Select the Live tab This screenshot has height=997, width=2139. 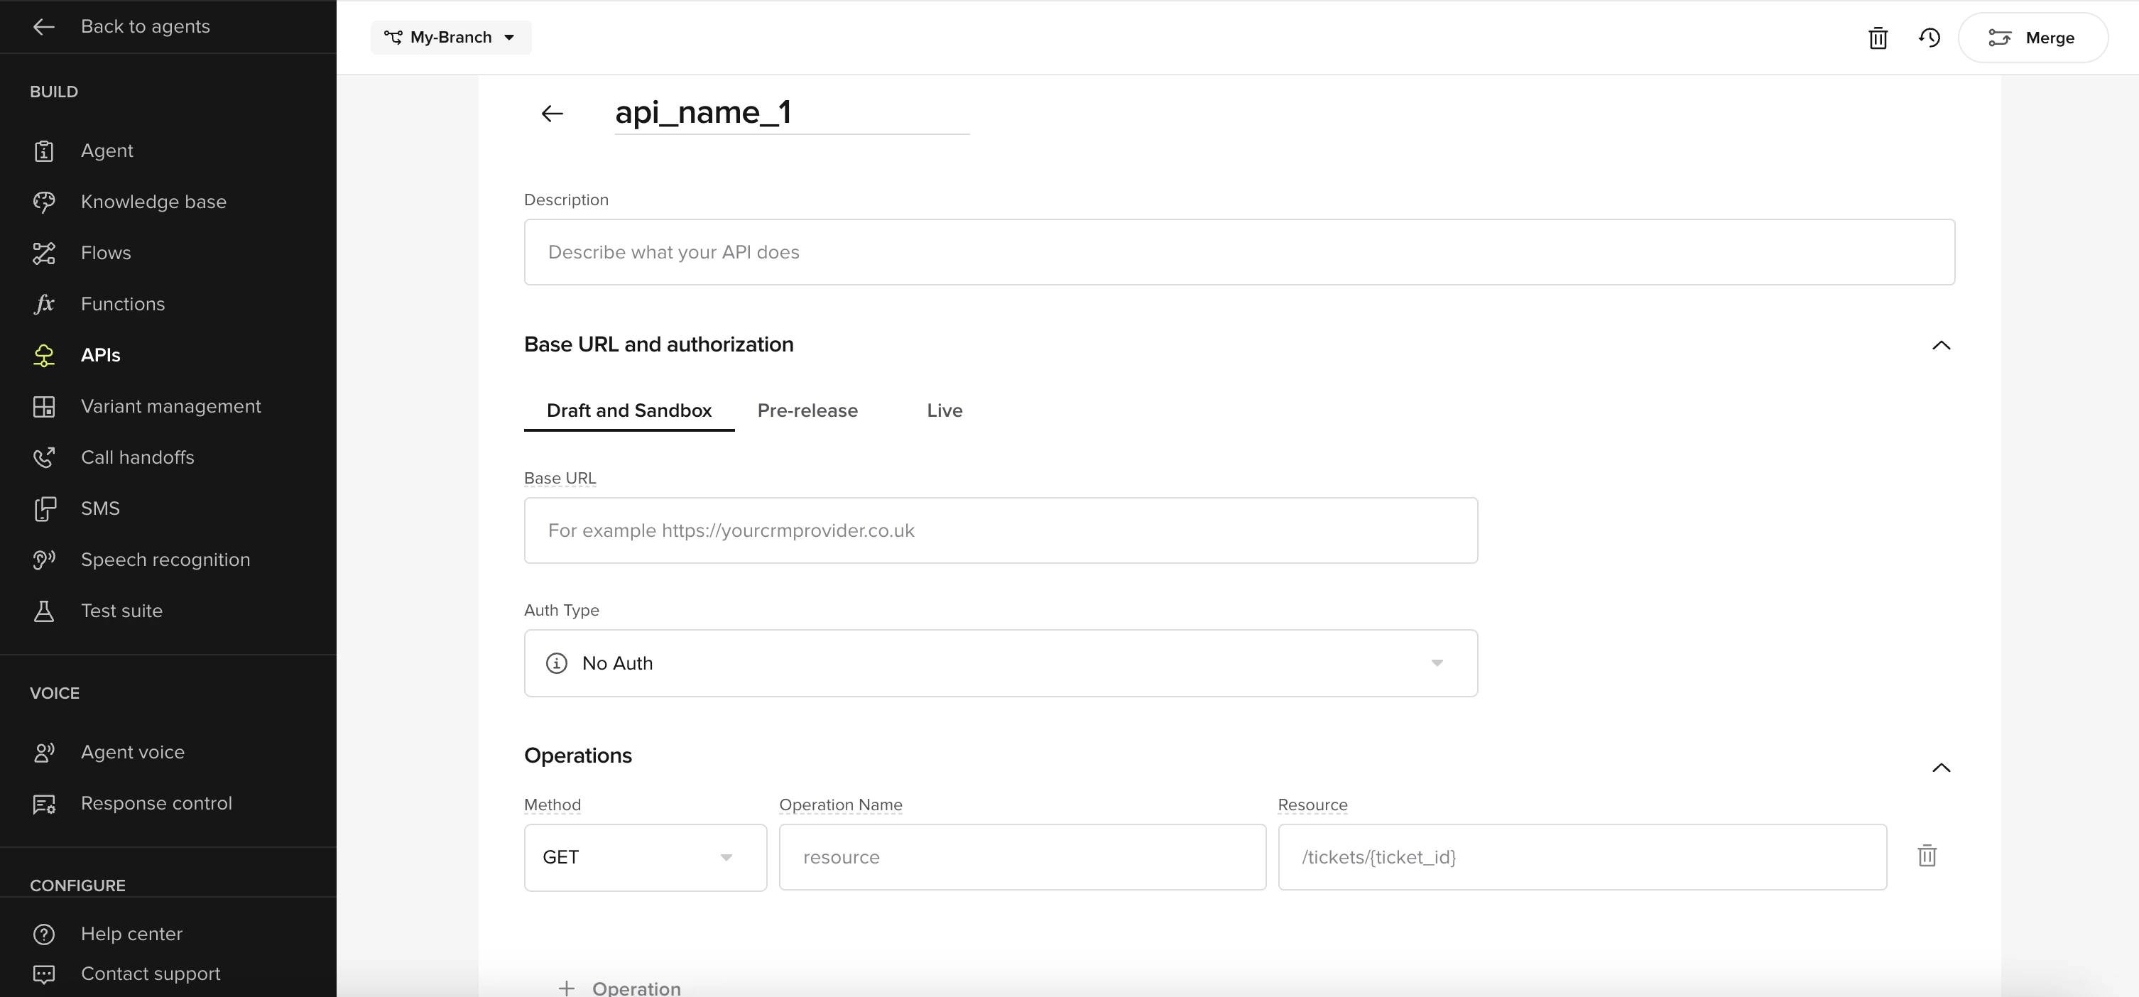click(944, 410)
